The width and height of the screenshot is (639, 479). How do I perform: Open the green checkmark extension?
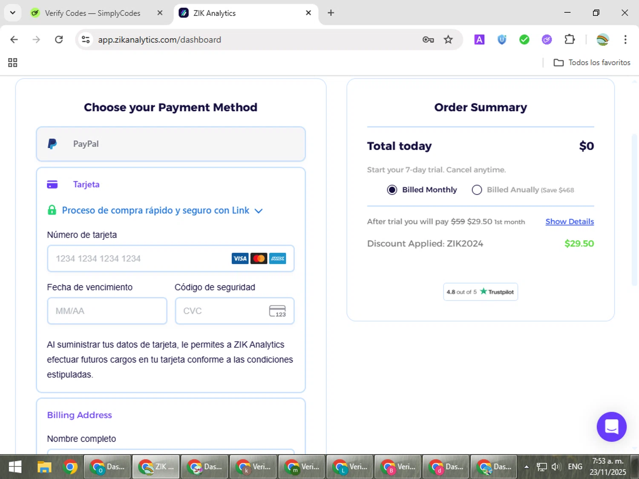[x=524, y=40]
